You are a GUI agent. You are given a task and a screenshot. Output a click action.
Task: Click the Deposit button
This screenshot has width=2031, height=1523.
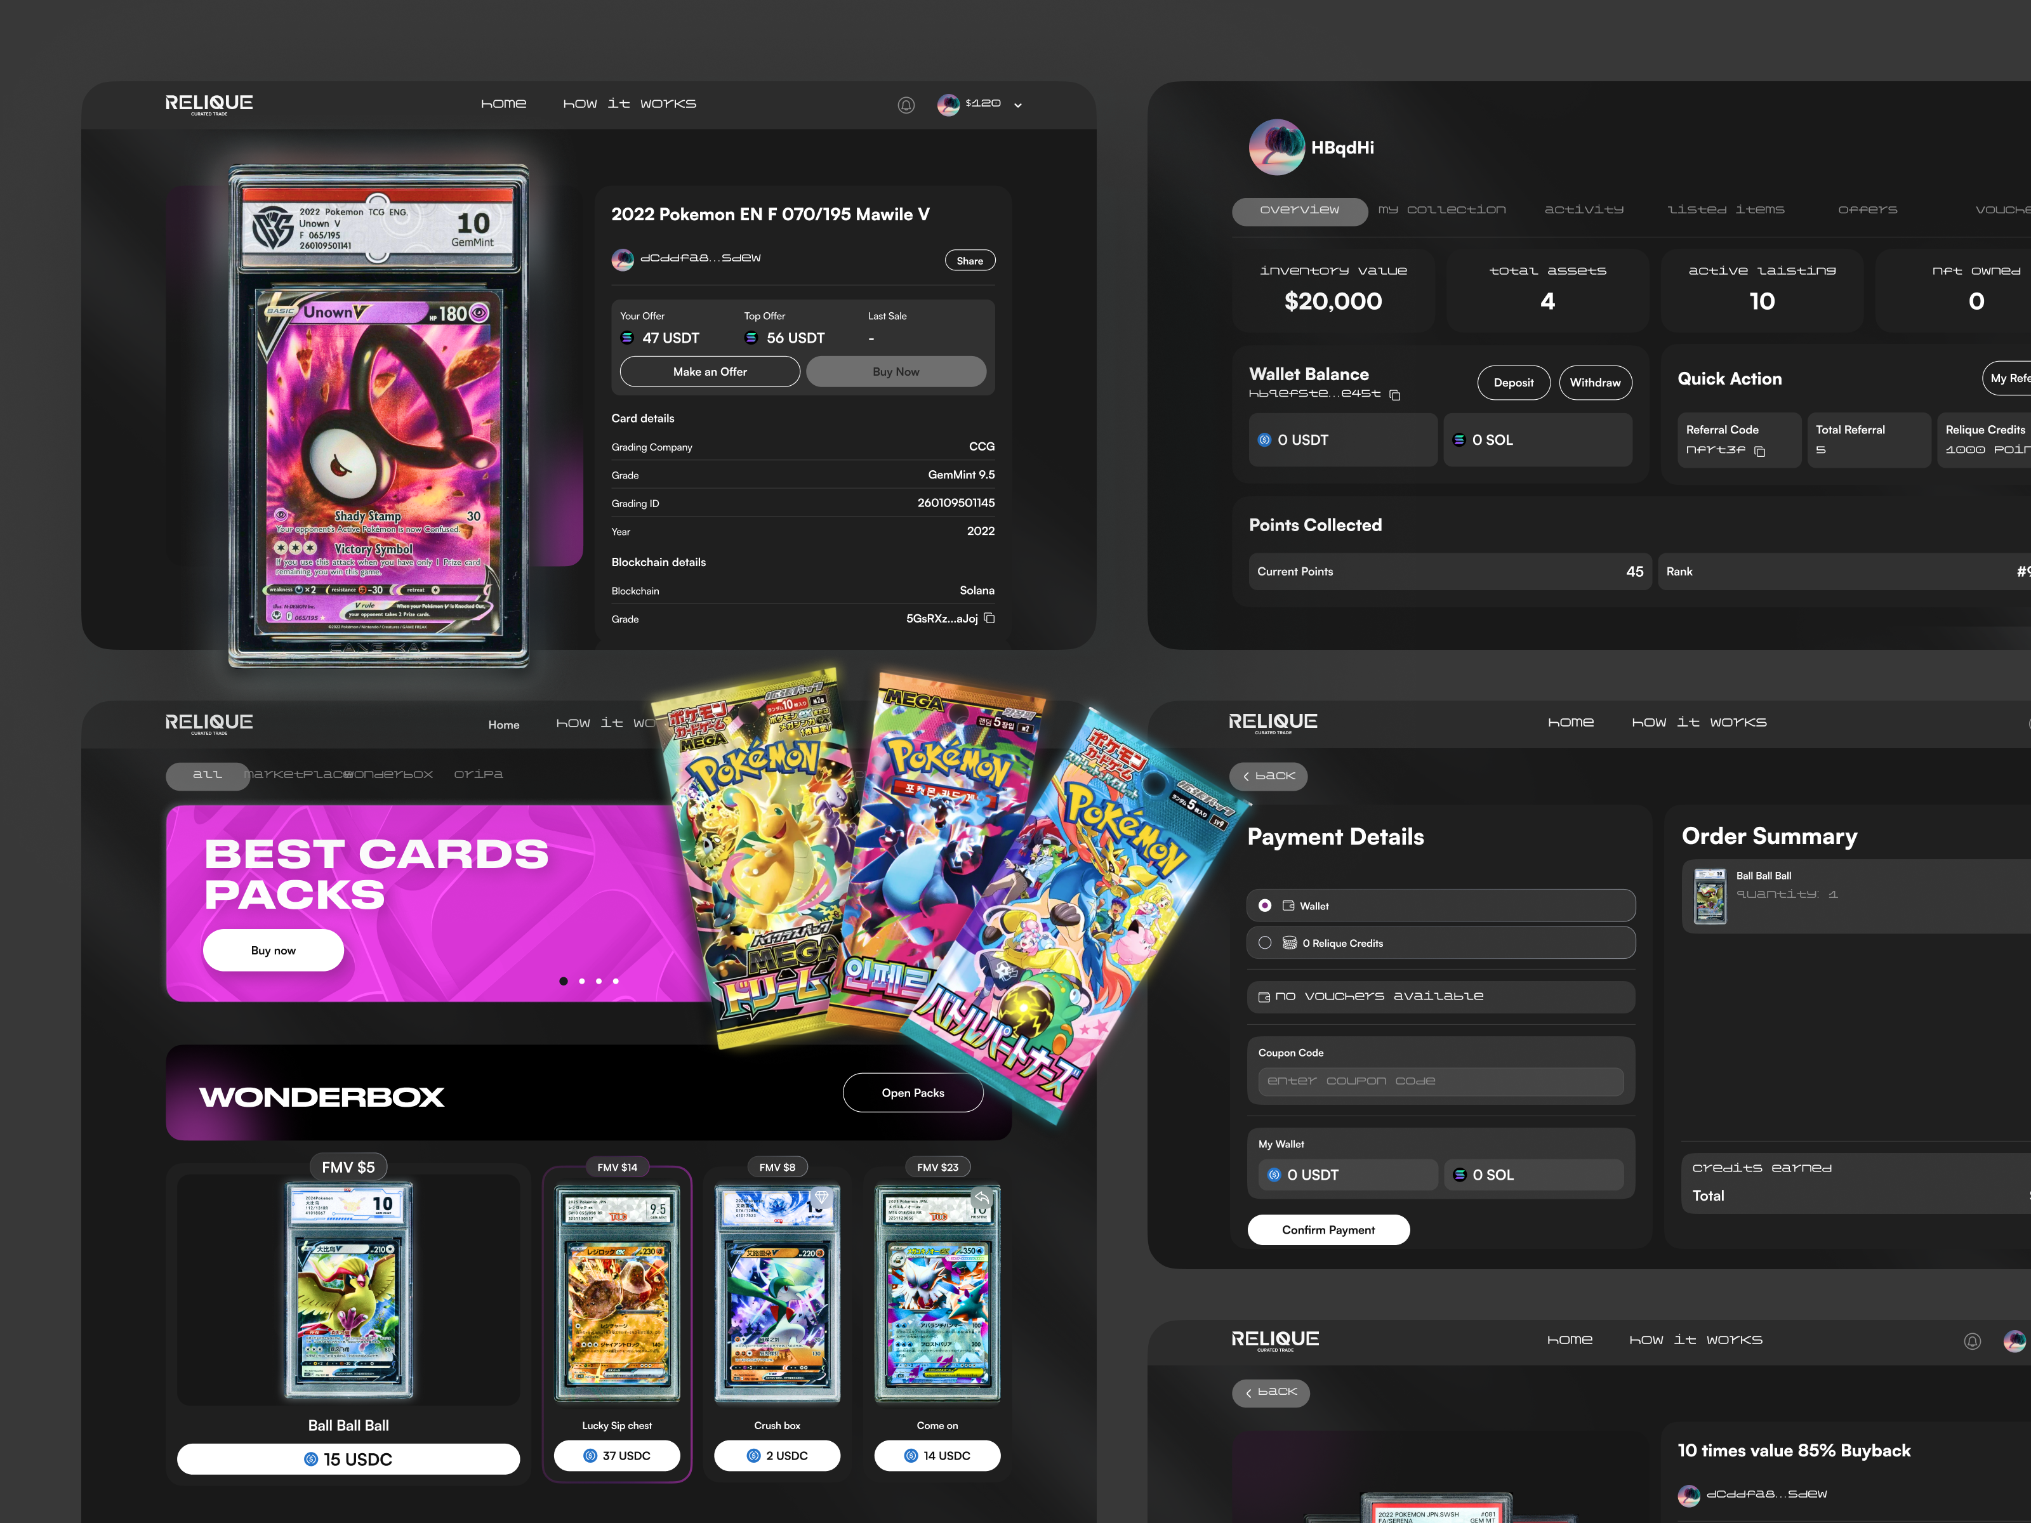(x=1513, y=383)
